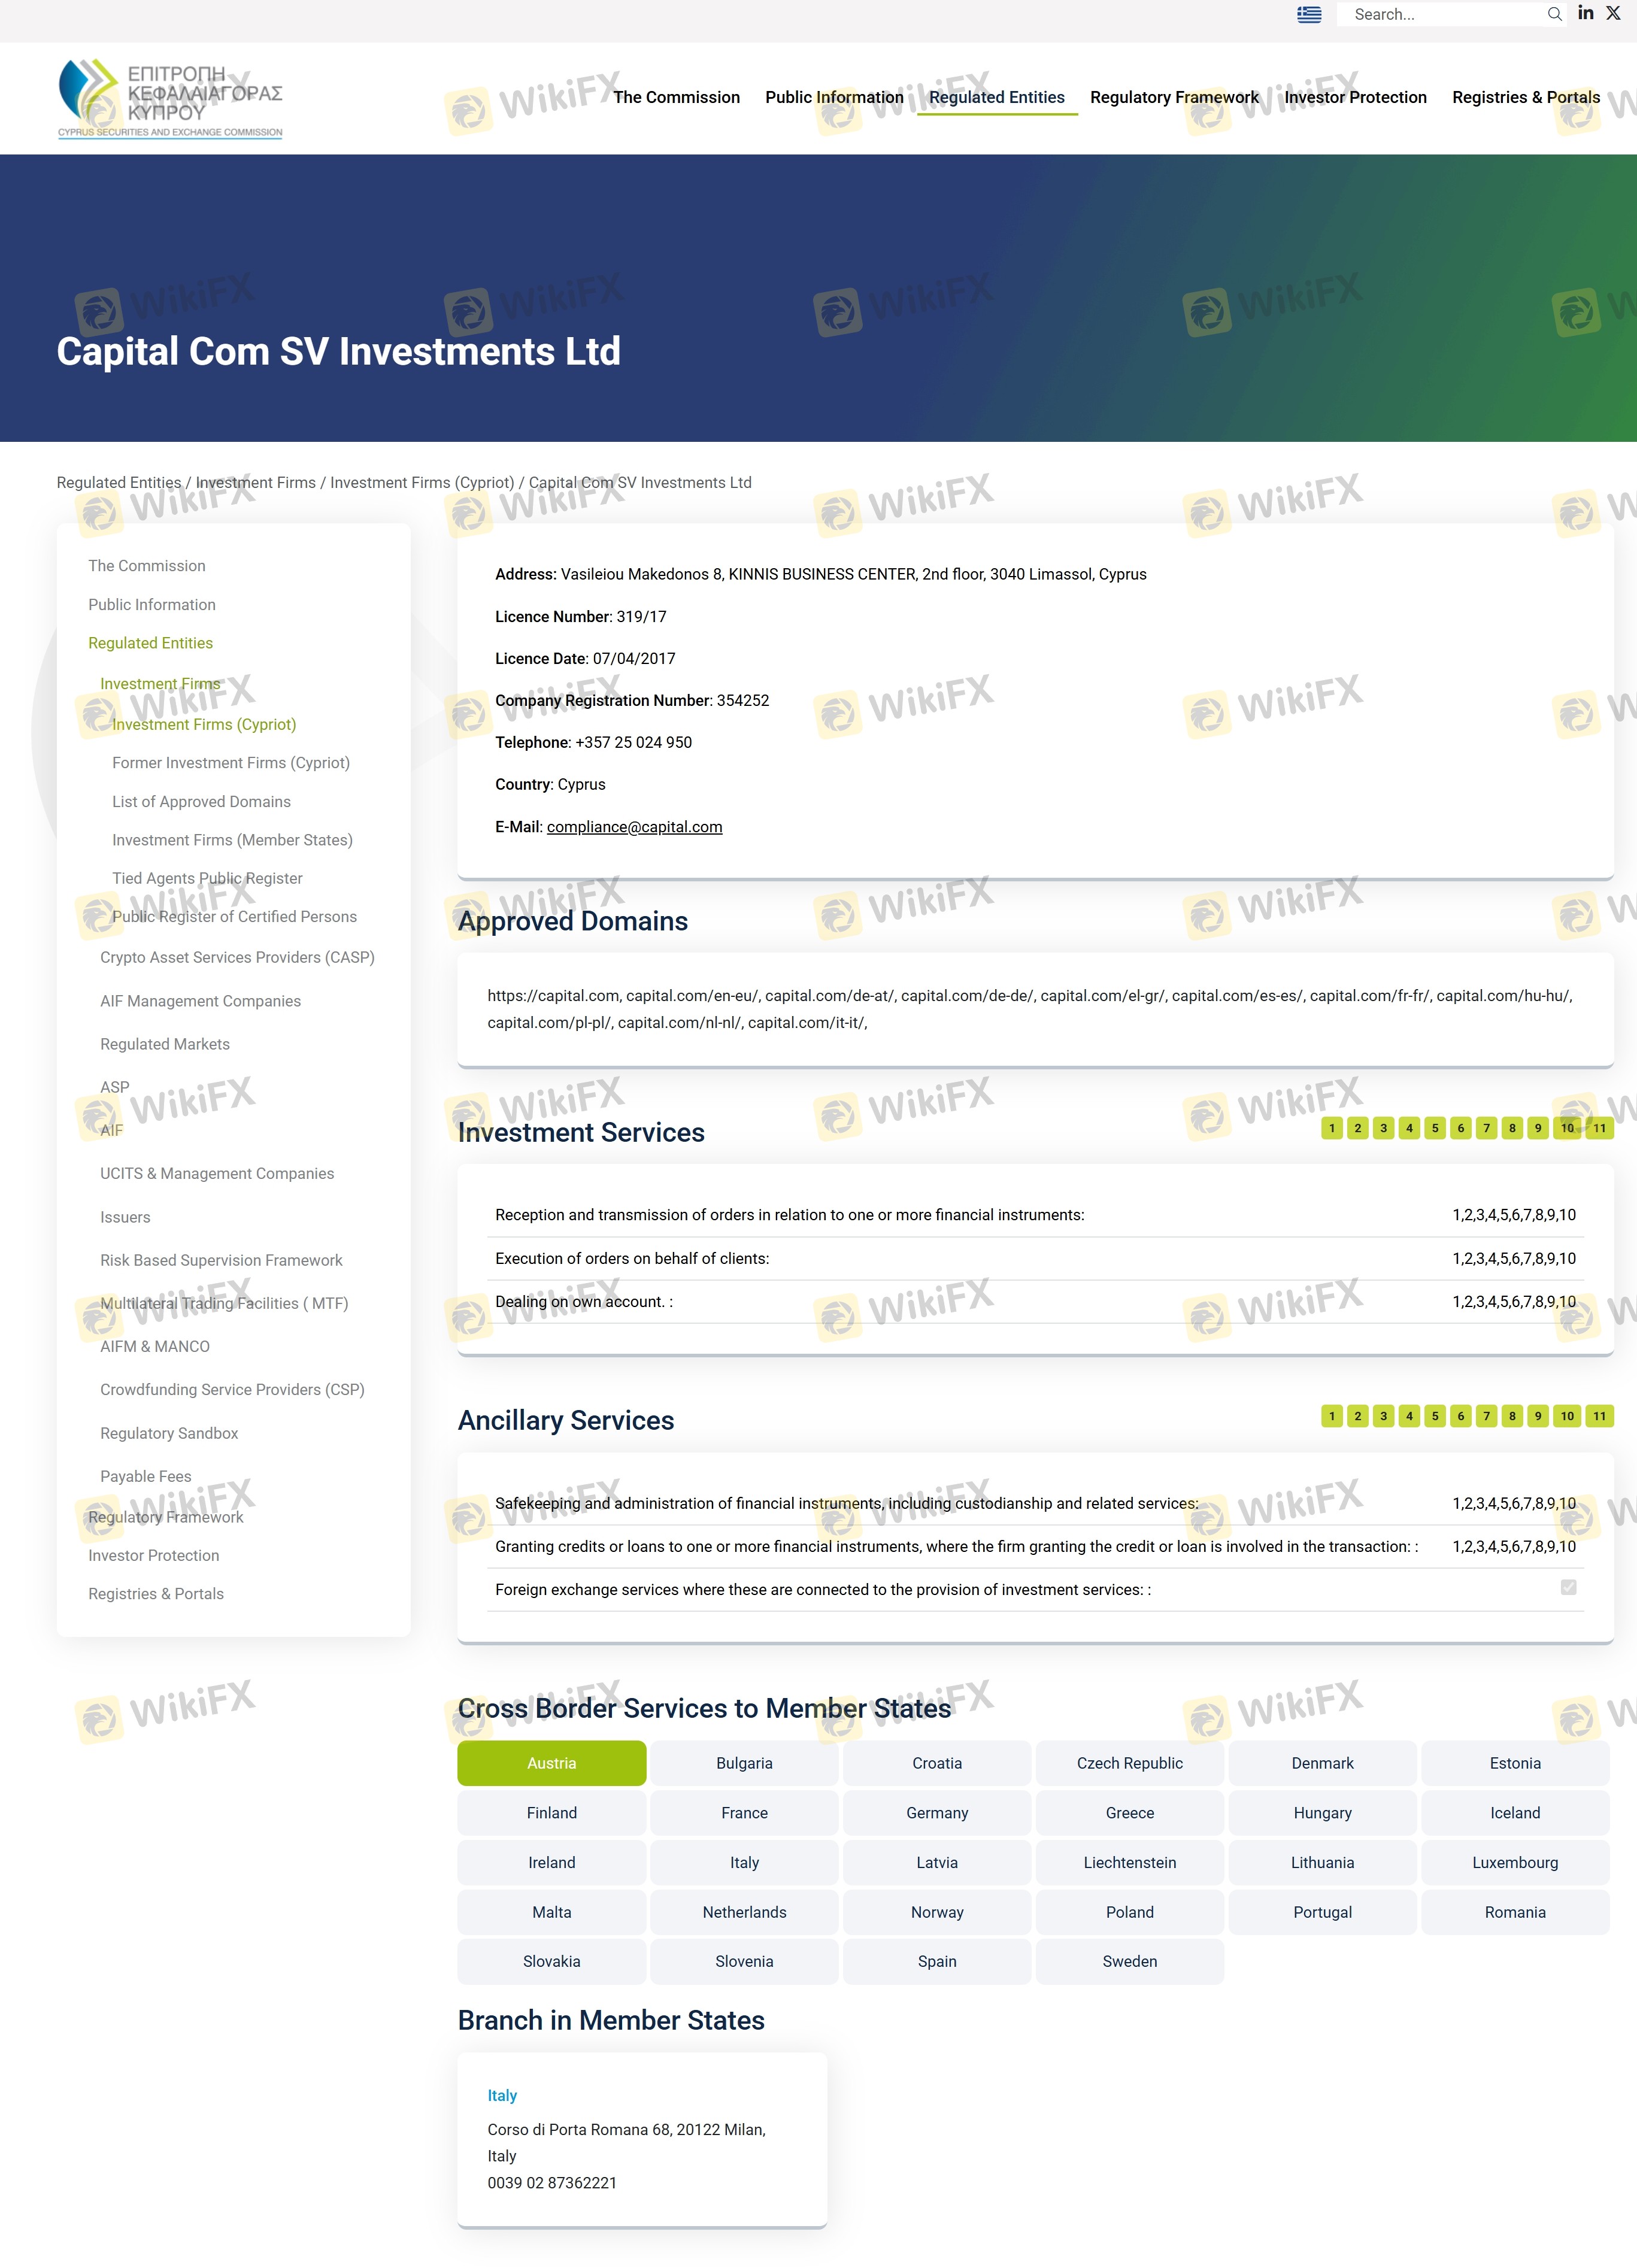Screen dimensions: 1637x2268
Task: Open List of Approved Domains sidebar item
Action: point(202,802)
